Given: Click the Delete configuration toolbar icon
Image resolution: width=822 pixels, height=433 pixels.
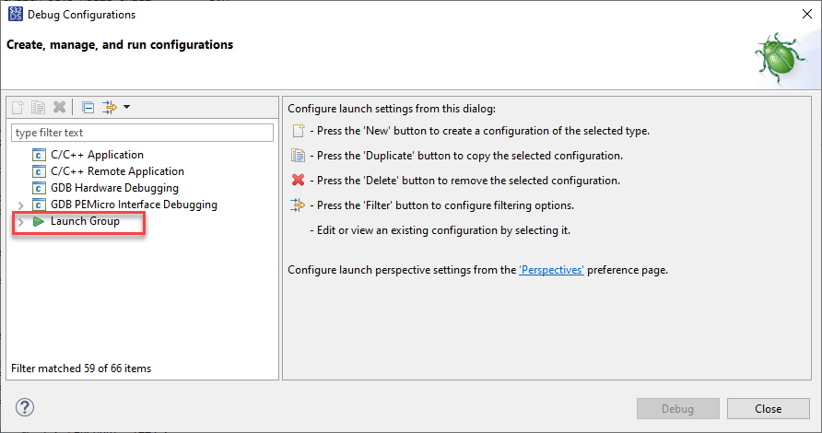Looking at the screenshot, I should click(59, 107).
